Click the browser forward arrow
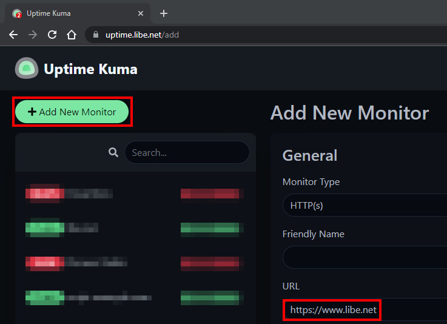Screen dimensions: 447x324 [x=33, y=35]
